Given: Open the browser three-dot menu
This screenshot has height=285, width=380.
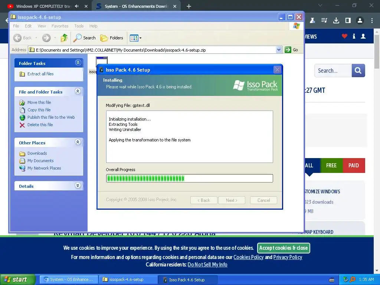Looking at the screenshot, I should coord(372,21).
